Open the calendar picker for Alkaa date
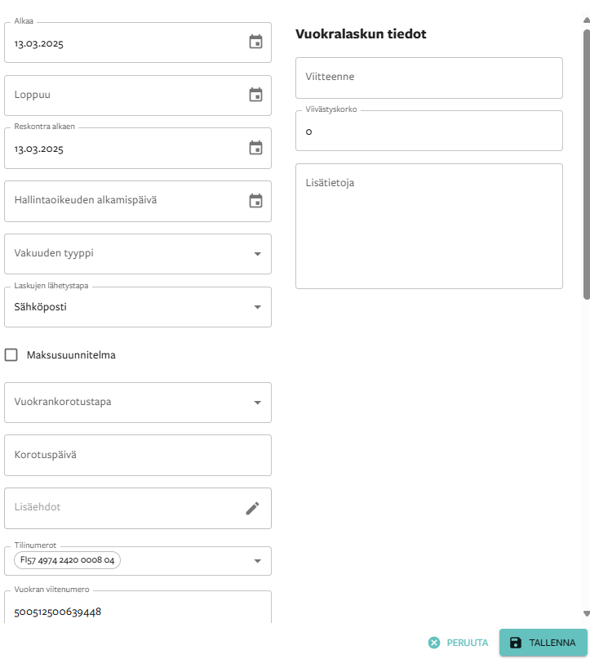Image resolution: width=590 pixels, height=659 pixels. click(255, 42)
